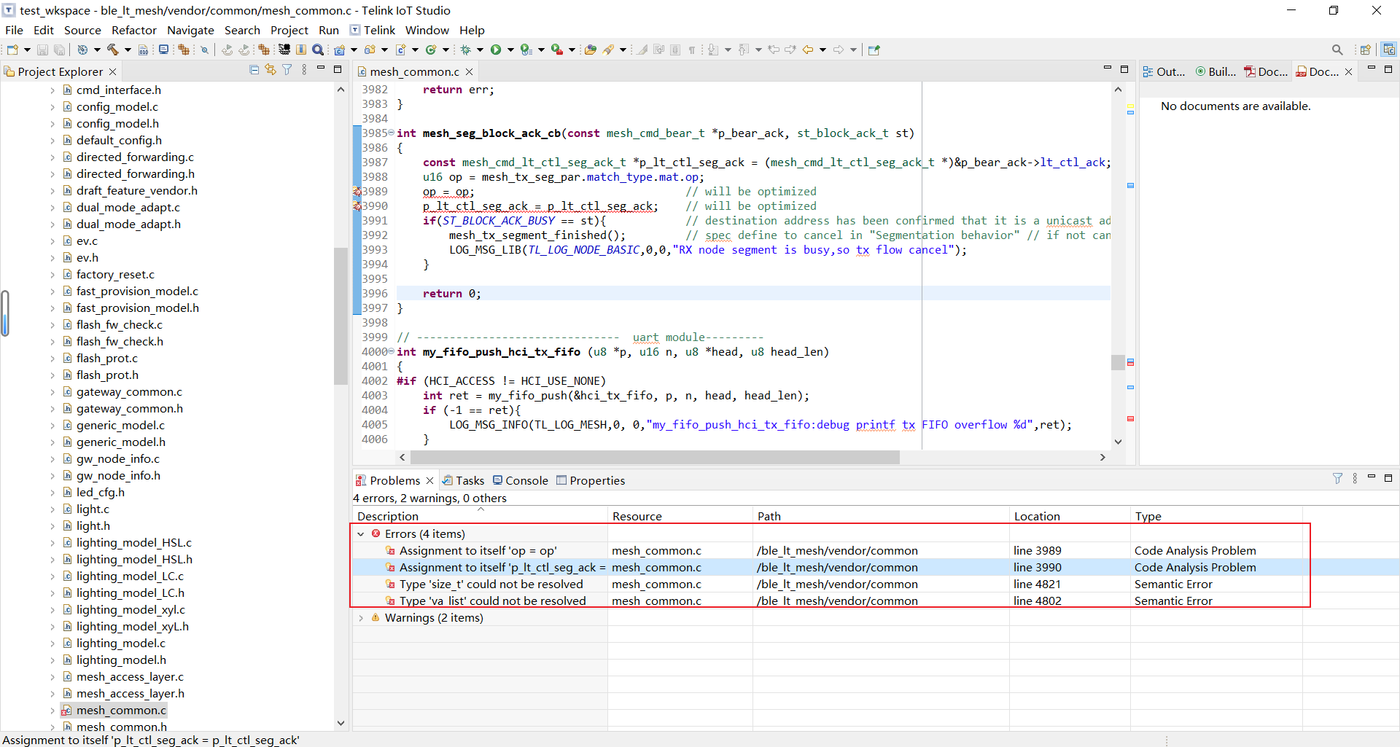Click the editor vertical scrollbar thumb
1400x747 pixels.
pyautogui.click(x=1118, y=362)
